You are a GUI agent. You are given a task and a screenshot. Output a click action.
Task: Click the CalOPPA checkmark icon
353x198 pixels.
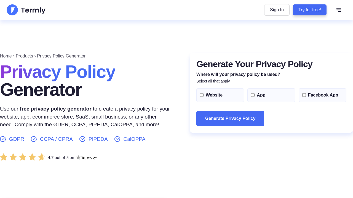tap(117, 139)
